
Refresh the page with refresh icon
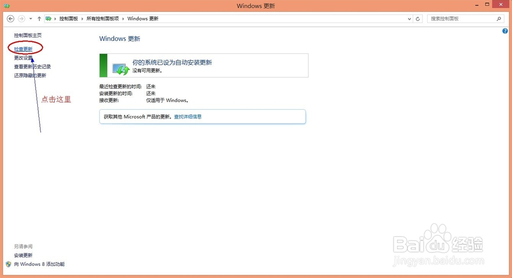[x=418, y=19]
